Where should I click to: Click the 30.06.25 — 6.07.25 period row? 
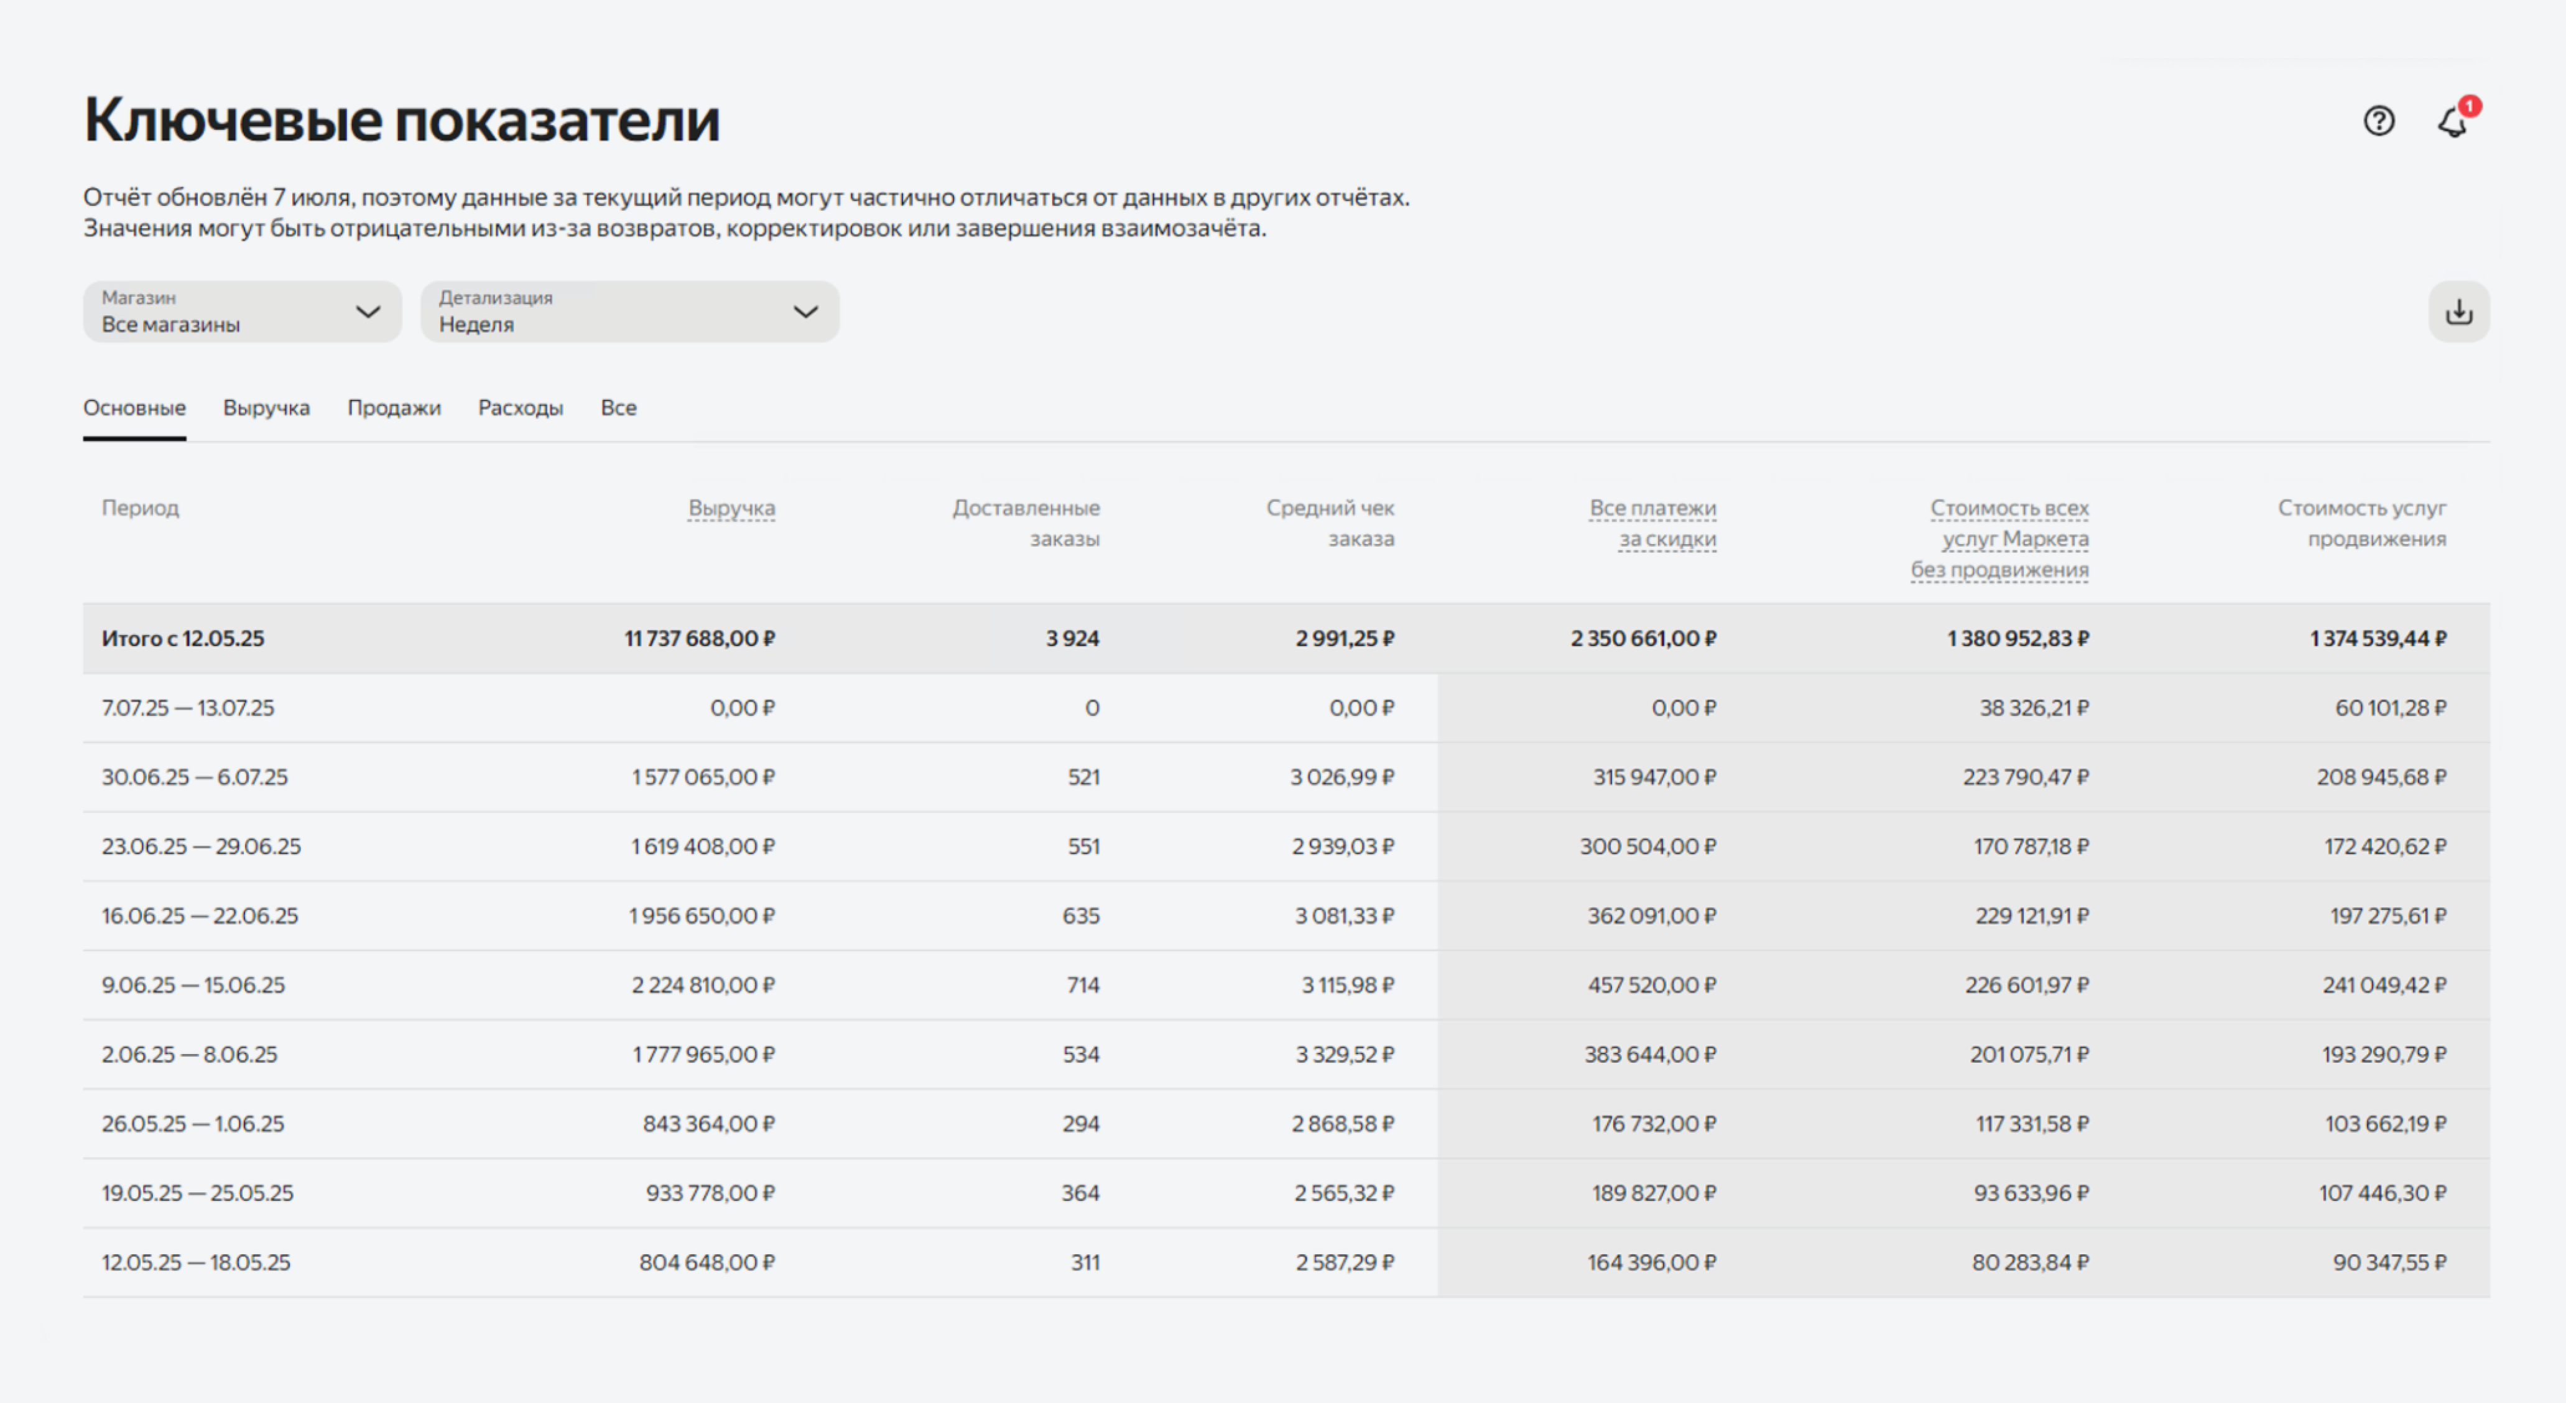coord(194,777)
